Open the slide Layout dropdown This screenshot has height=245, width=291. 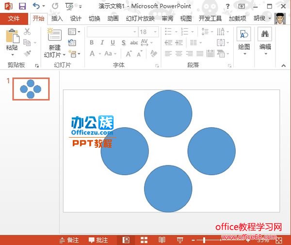74,32
